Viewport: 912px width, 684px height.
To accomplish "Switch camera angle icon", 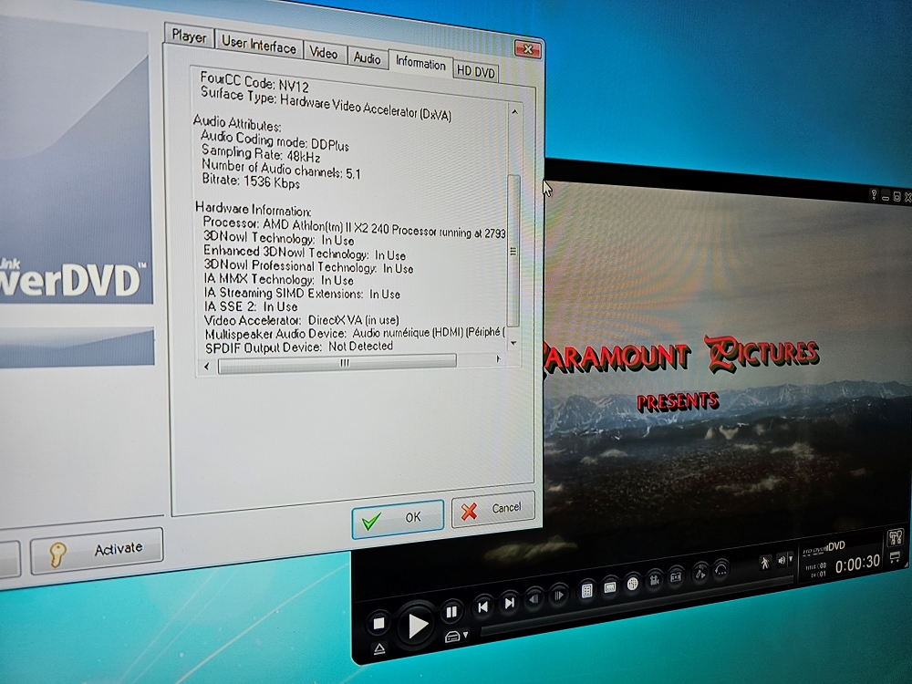I will (654, 580).
